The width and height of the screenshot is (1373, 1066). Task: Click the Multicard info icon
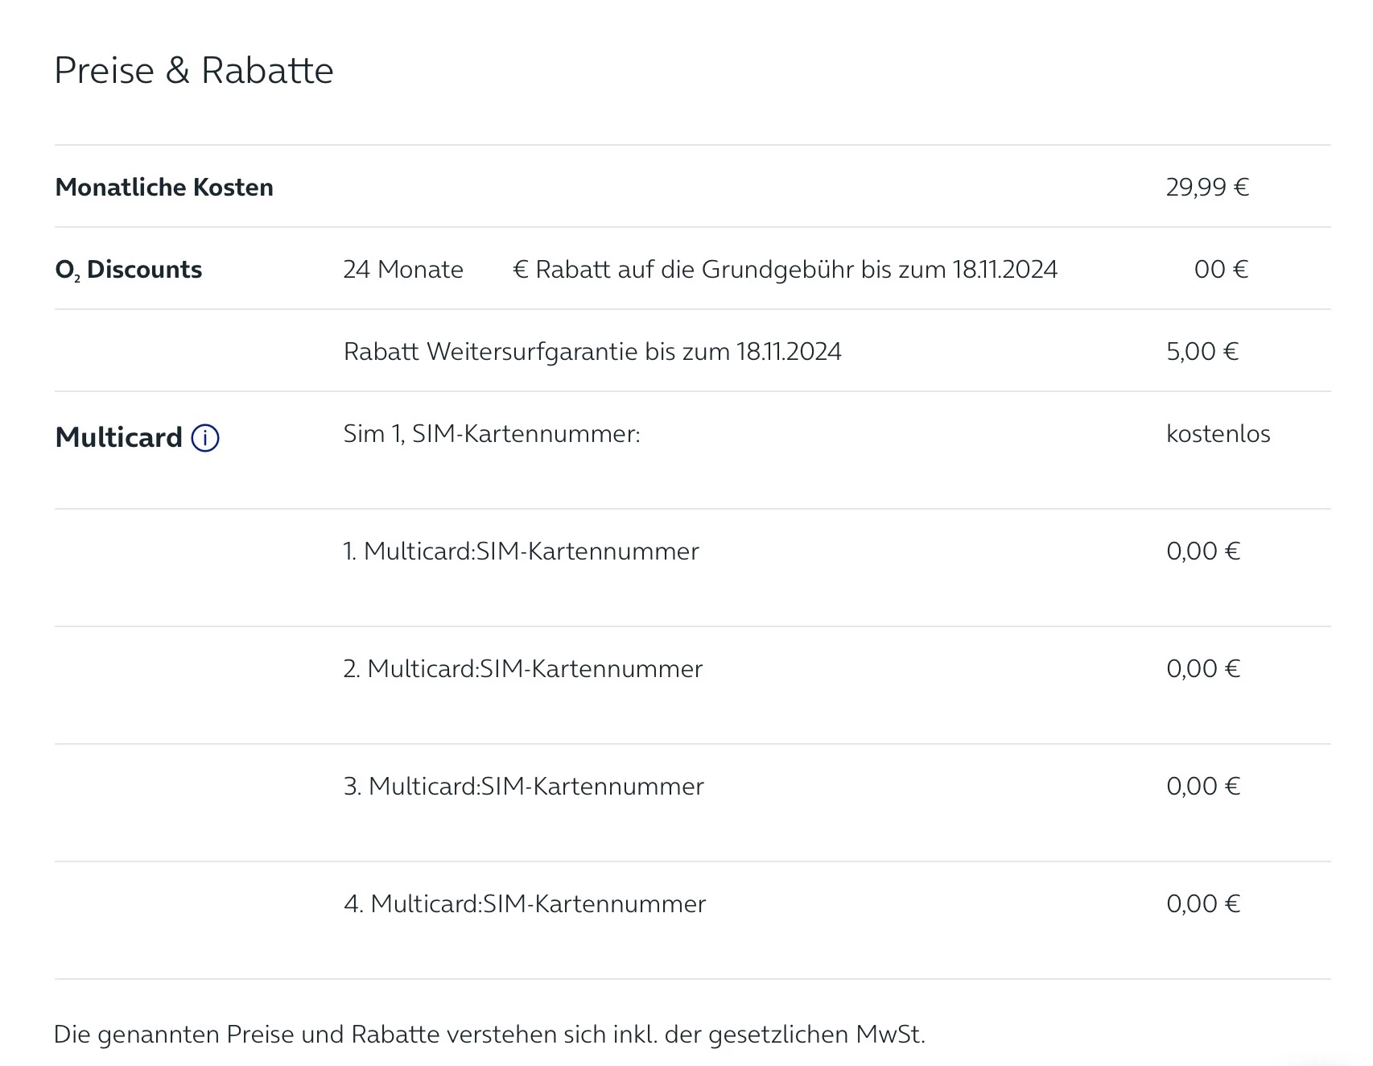tap(205, 438)
